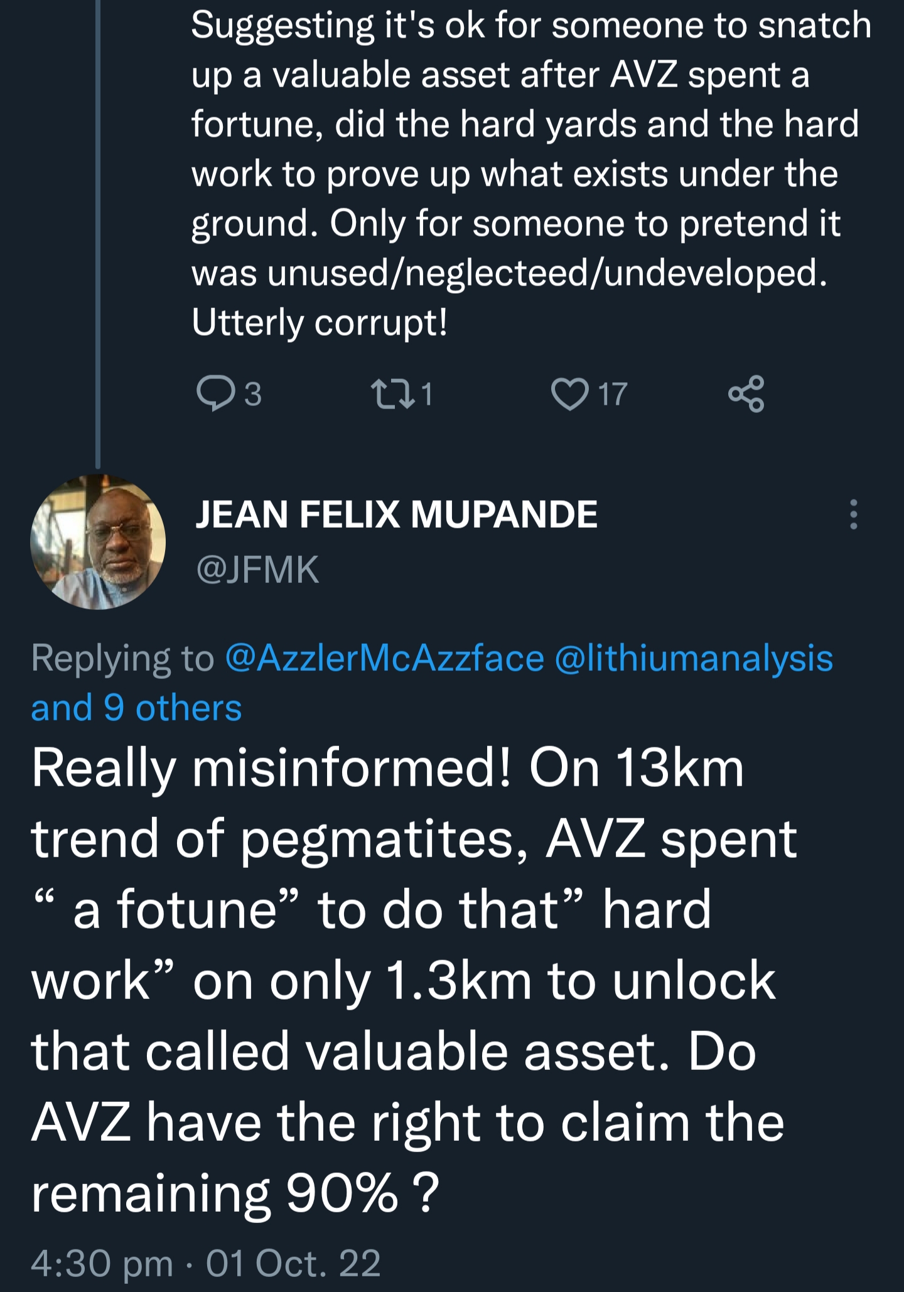Viewport: 904px width, 1292px height.
Task: Click the "01 Oct. 22" date text
Action: 293,1263
